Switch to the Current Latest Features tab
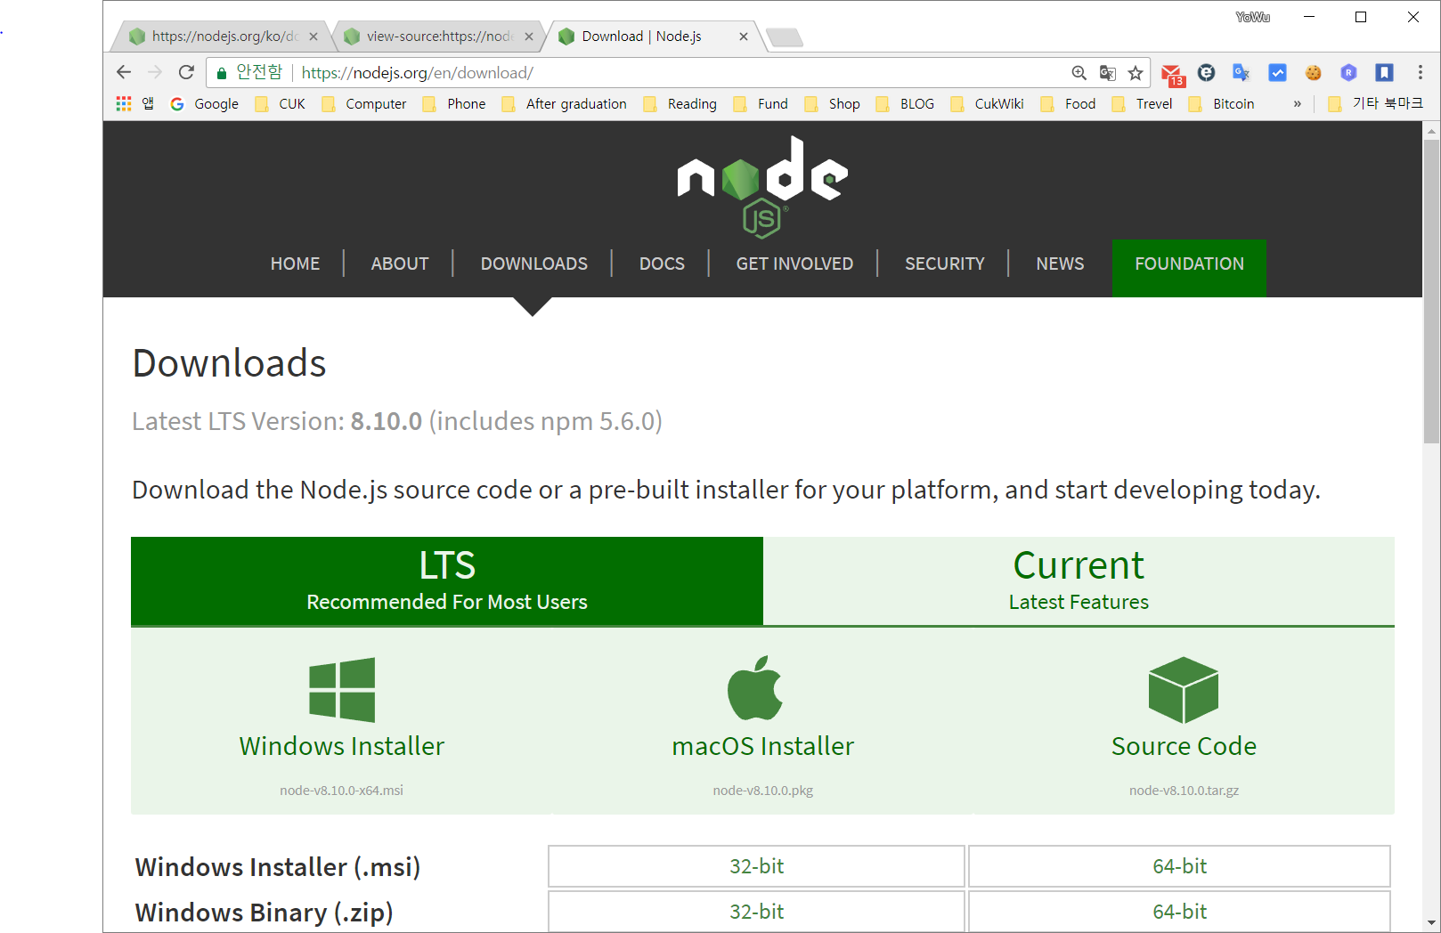1441x933 pixels. (x=1079, y=580)
